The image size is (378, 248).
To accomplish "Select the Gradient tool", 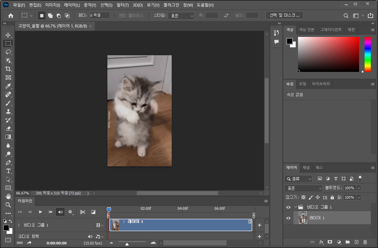I will click(8, 137).
